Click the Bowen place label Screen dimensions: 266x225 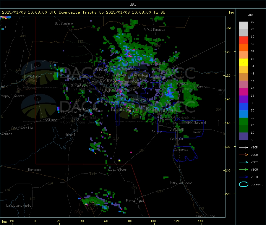coord(197,132)
